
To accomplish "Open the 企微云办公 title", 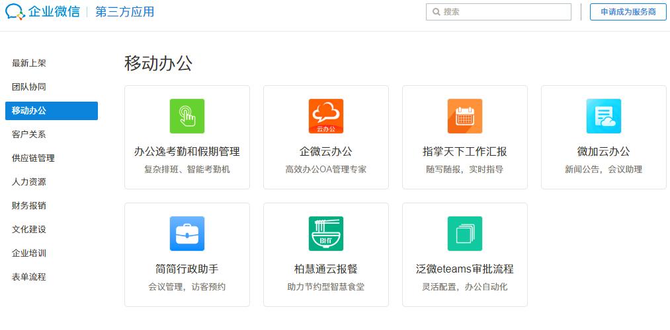I will point(326,151).
